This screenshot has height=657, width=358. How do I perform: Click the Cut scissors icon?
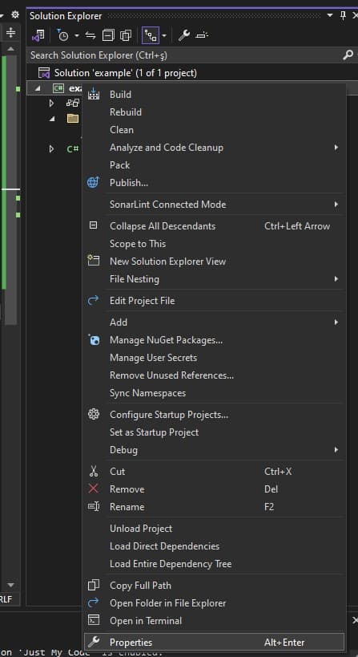(94, 472)
